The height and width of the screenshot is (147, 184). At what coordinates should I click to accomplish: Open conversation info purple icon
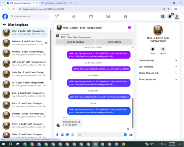pyautogui.click(x=130, y=28)
